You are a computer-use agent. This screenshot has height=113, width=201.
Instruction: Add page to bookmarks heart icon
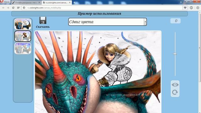coord(185,8)
